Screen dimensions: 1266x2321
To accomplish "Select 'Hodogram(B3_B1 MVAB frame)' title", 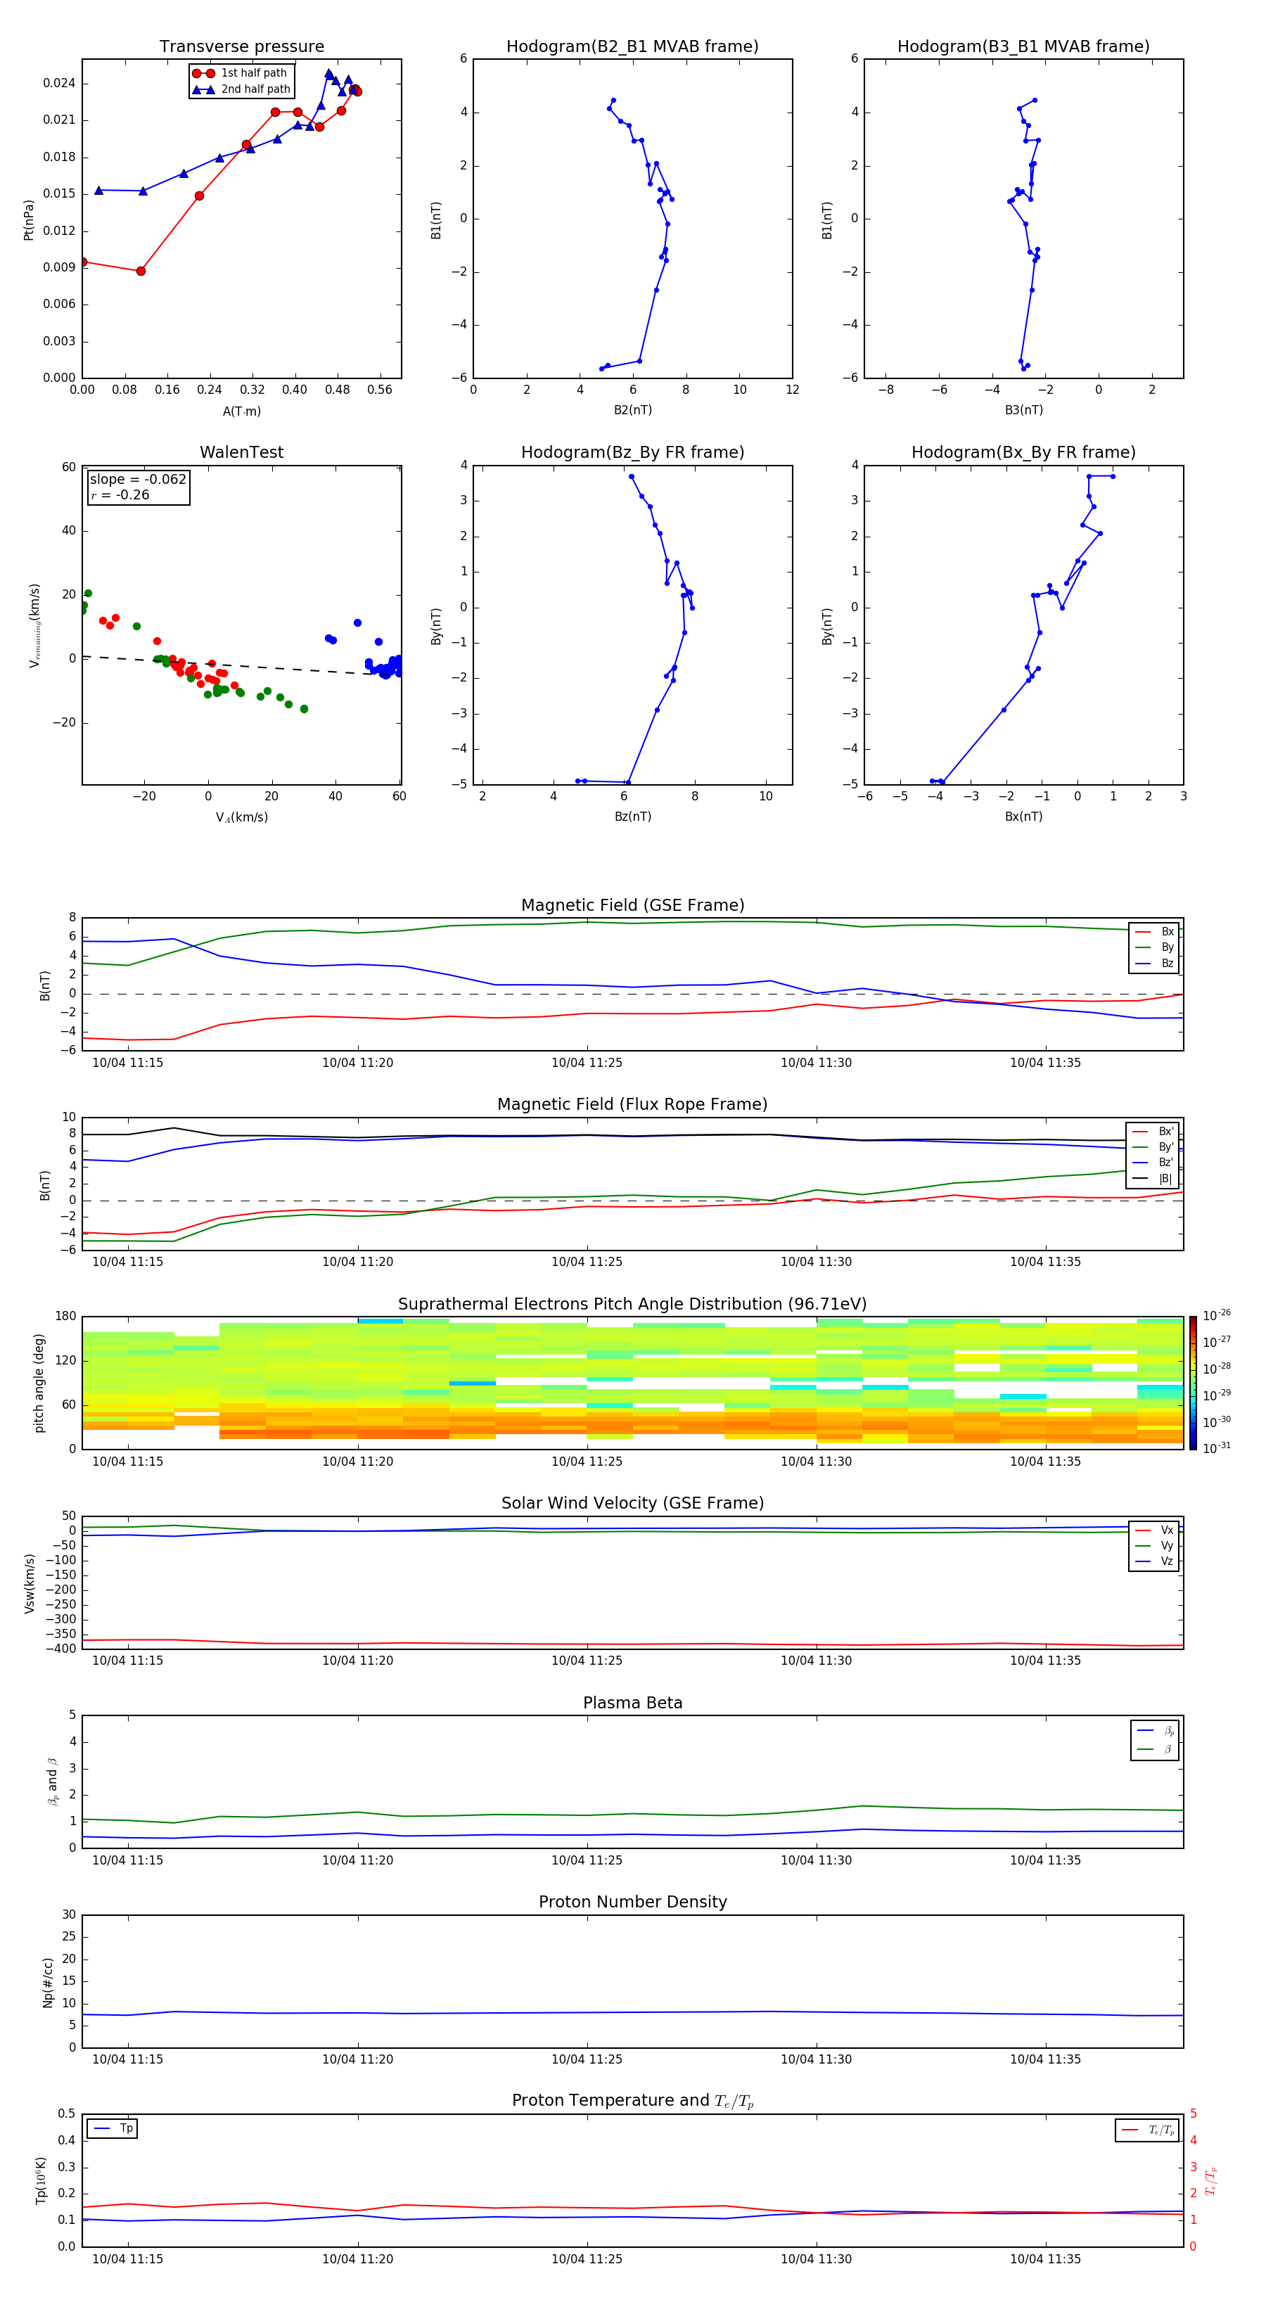I will (x=1023, y=47).
